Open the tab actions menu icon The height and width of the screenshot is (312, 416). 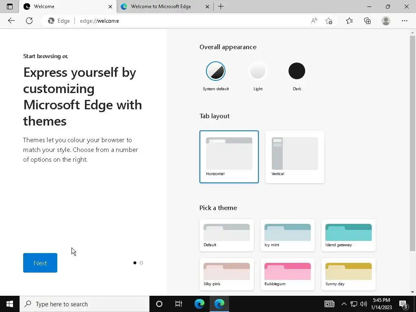pos(10,6)
